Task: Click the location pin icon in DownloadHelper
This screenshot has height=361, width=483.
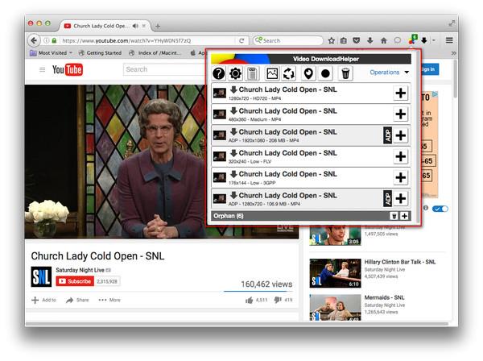Action: [x=308, y=73]
